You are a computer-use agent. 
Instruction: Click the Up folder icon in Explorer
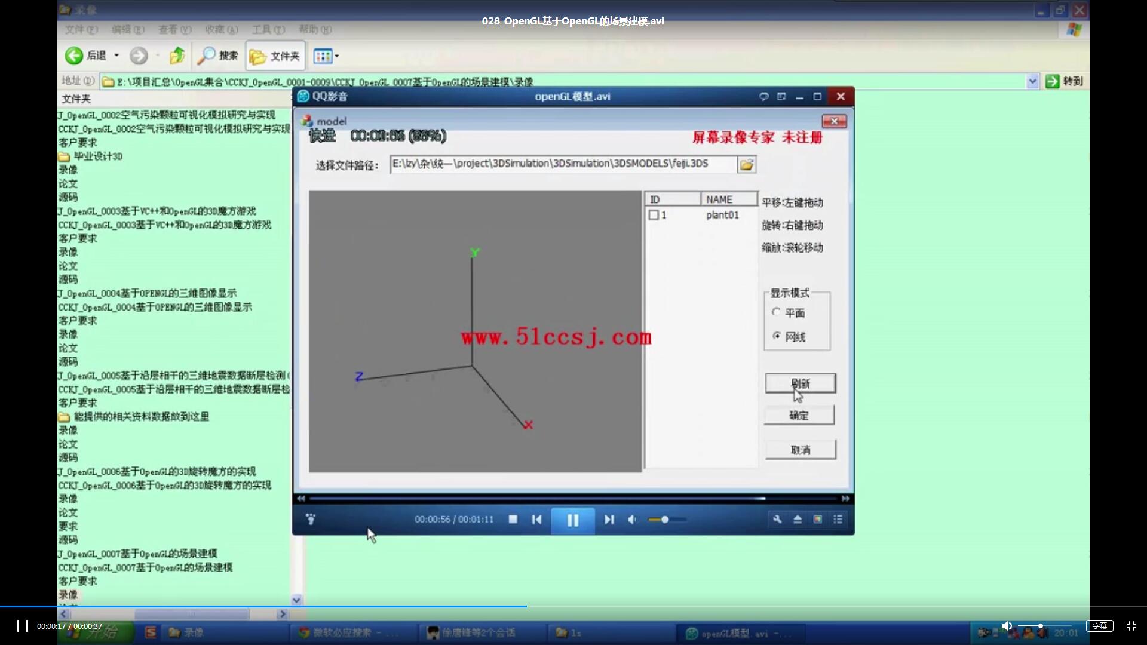tap(177, 56)
